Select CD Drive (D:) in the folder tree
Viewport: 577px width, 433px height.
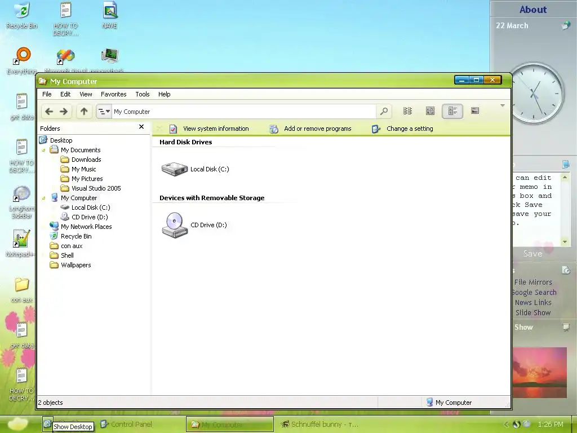pyautogui.click(x=90, y=217)
